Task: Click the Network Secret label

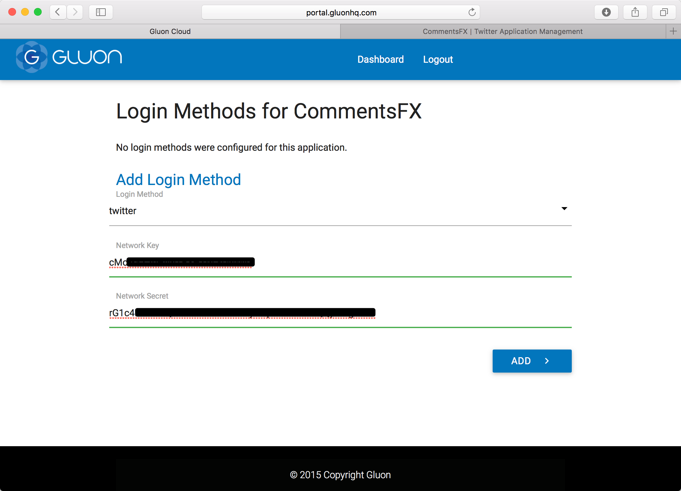Action: [142, 296]
